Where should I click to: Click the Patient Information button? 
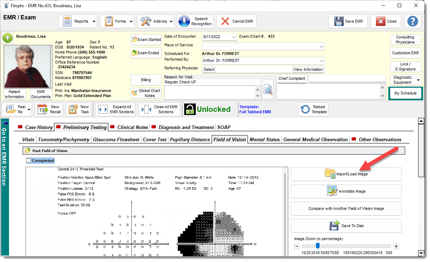point(14,94)
